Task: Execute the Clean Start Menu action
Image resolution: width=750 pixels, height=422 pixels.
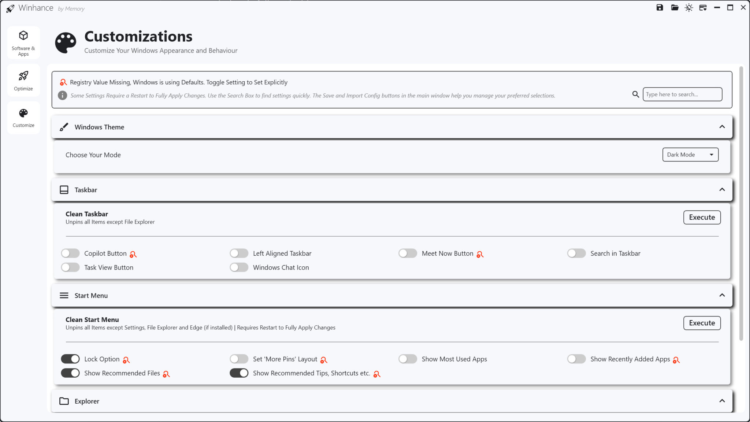Action: point(702,323)
